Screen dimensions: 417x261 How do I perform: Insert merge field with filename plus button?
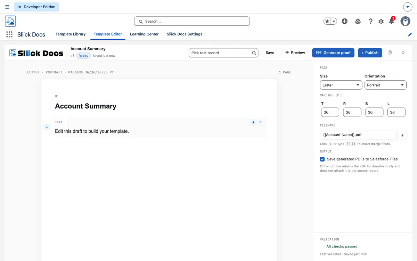(402, 135)
